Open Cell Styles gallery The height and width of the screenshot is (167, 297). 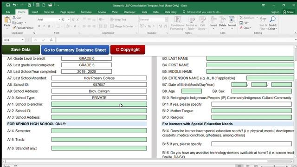point(202,23)
